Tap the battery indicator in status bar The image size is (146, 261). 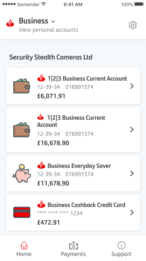pos(139,4)
